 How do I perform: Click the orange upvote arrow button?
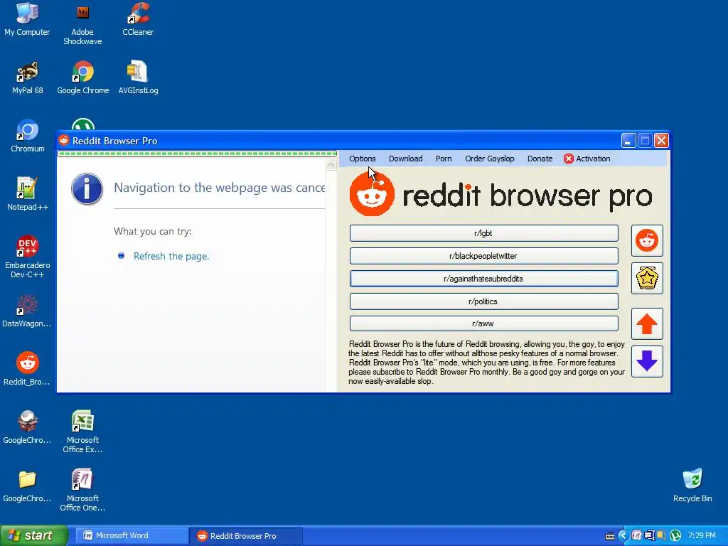click(x=647, y=323)
